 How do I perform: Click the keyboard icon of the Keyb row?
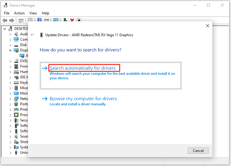click(x=16, y=83)
